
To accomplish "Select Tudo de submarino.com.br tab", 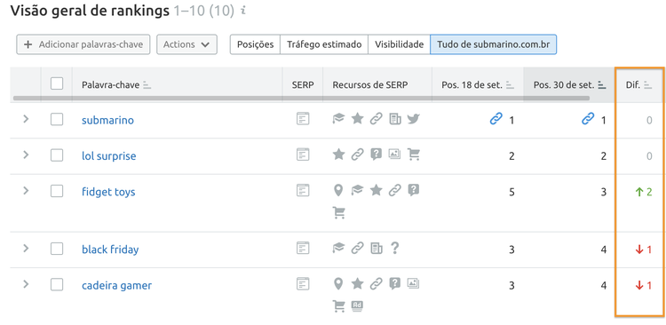I will coord(493,44).
